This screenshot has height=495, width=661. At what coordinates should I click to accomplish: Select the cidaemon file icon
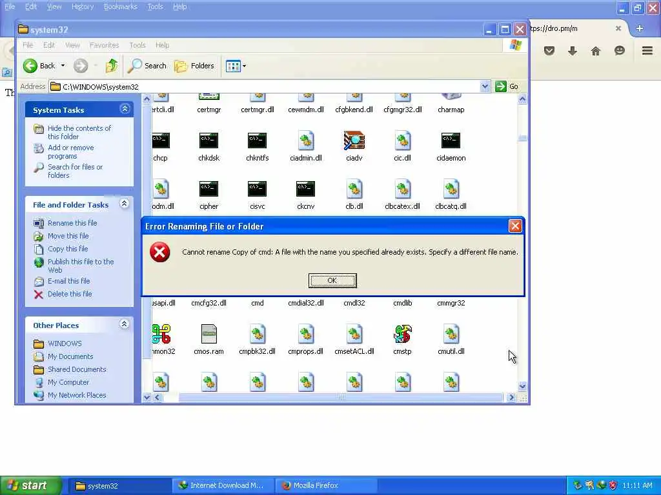[451, 141]
